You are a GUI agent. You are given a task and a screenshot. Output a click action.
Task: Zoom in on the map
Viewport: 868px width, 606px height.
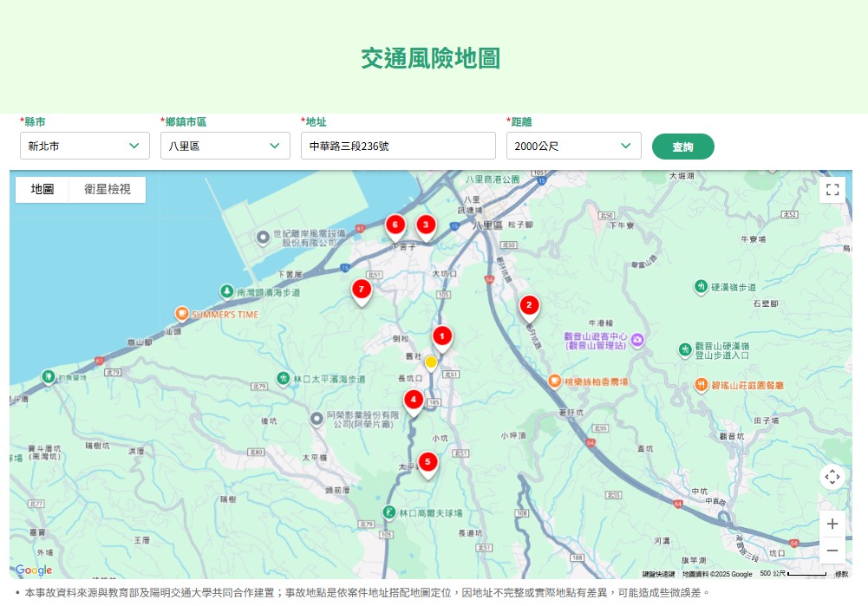pyautogui.click(x=832, y=524)
